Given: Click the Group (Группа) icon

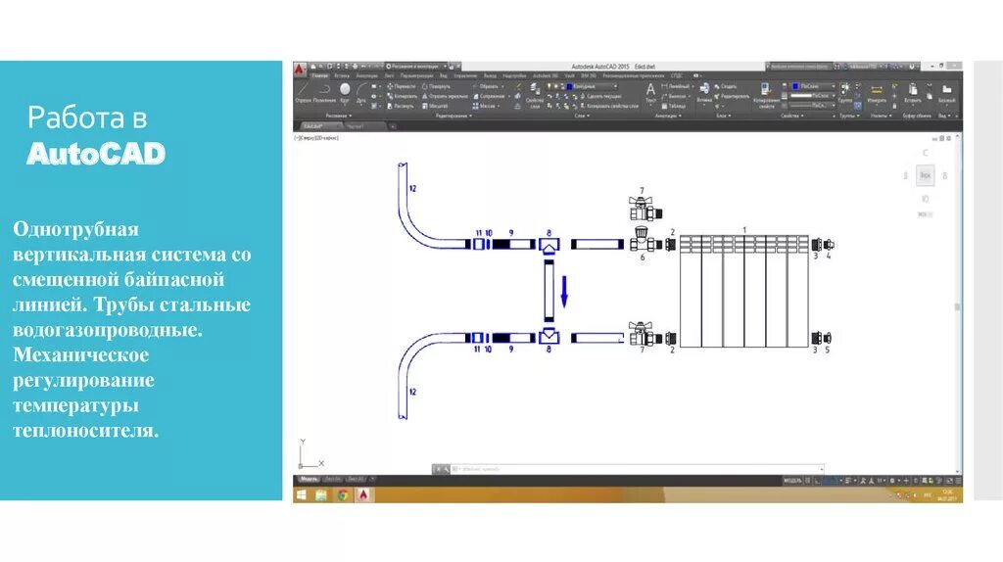Looking at the screenshot, I should coord(844,93).
